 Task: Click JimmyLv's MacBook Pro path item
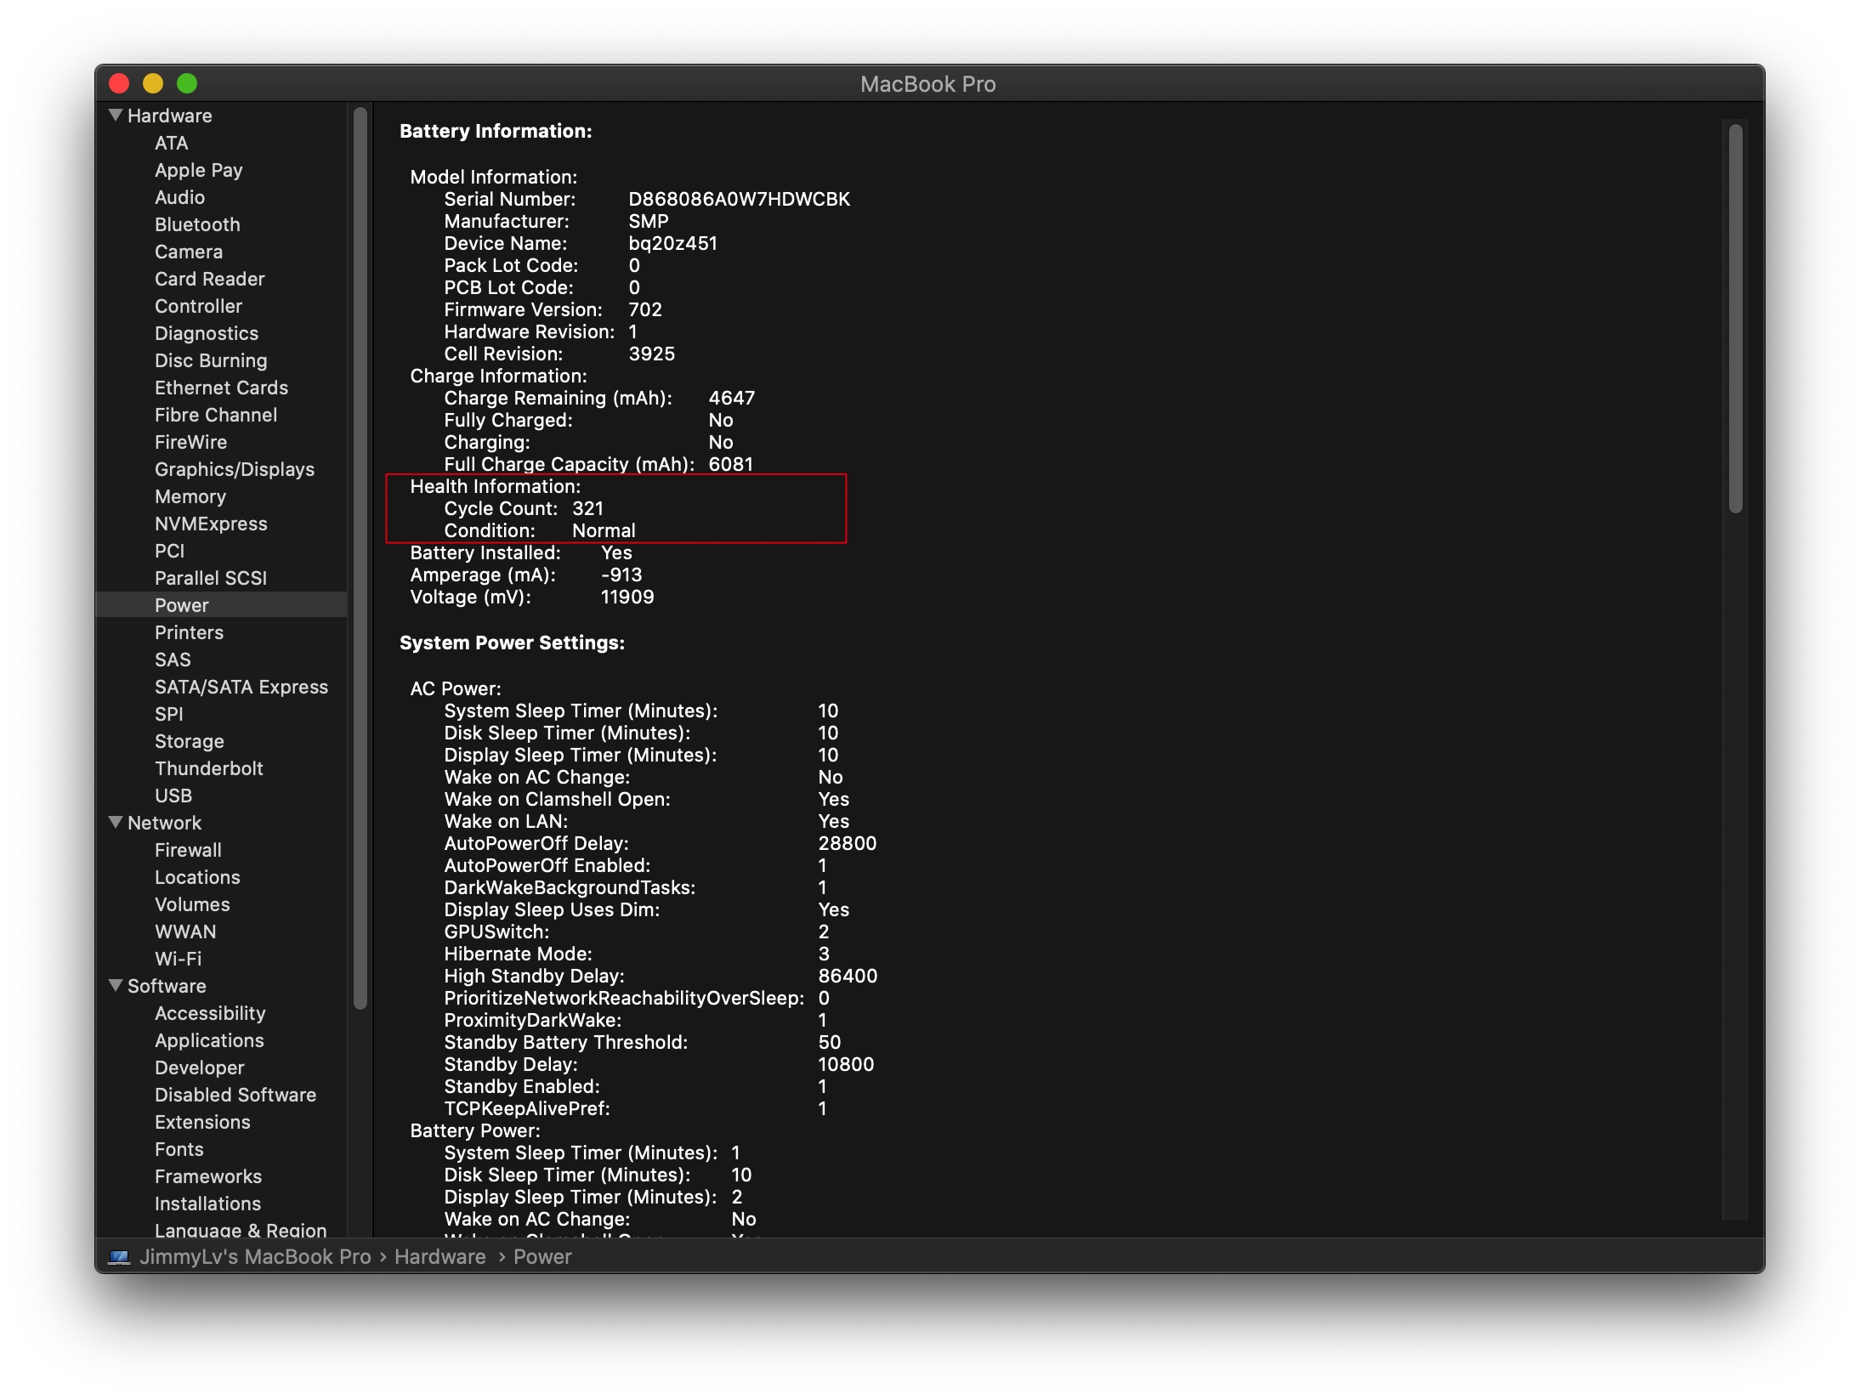coord(255,1256)
